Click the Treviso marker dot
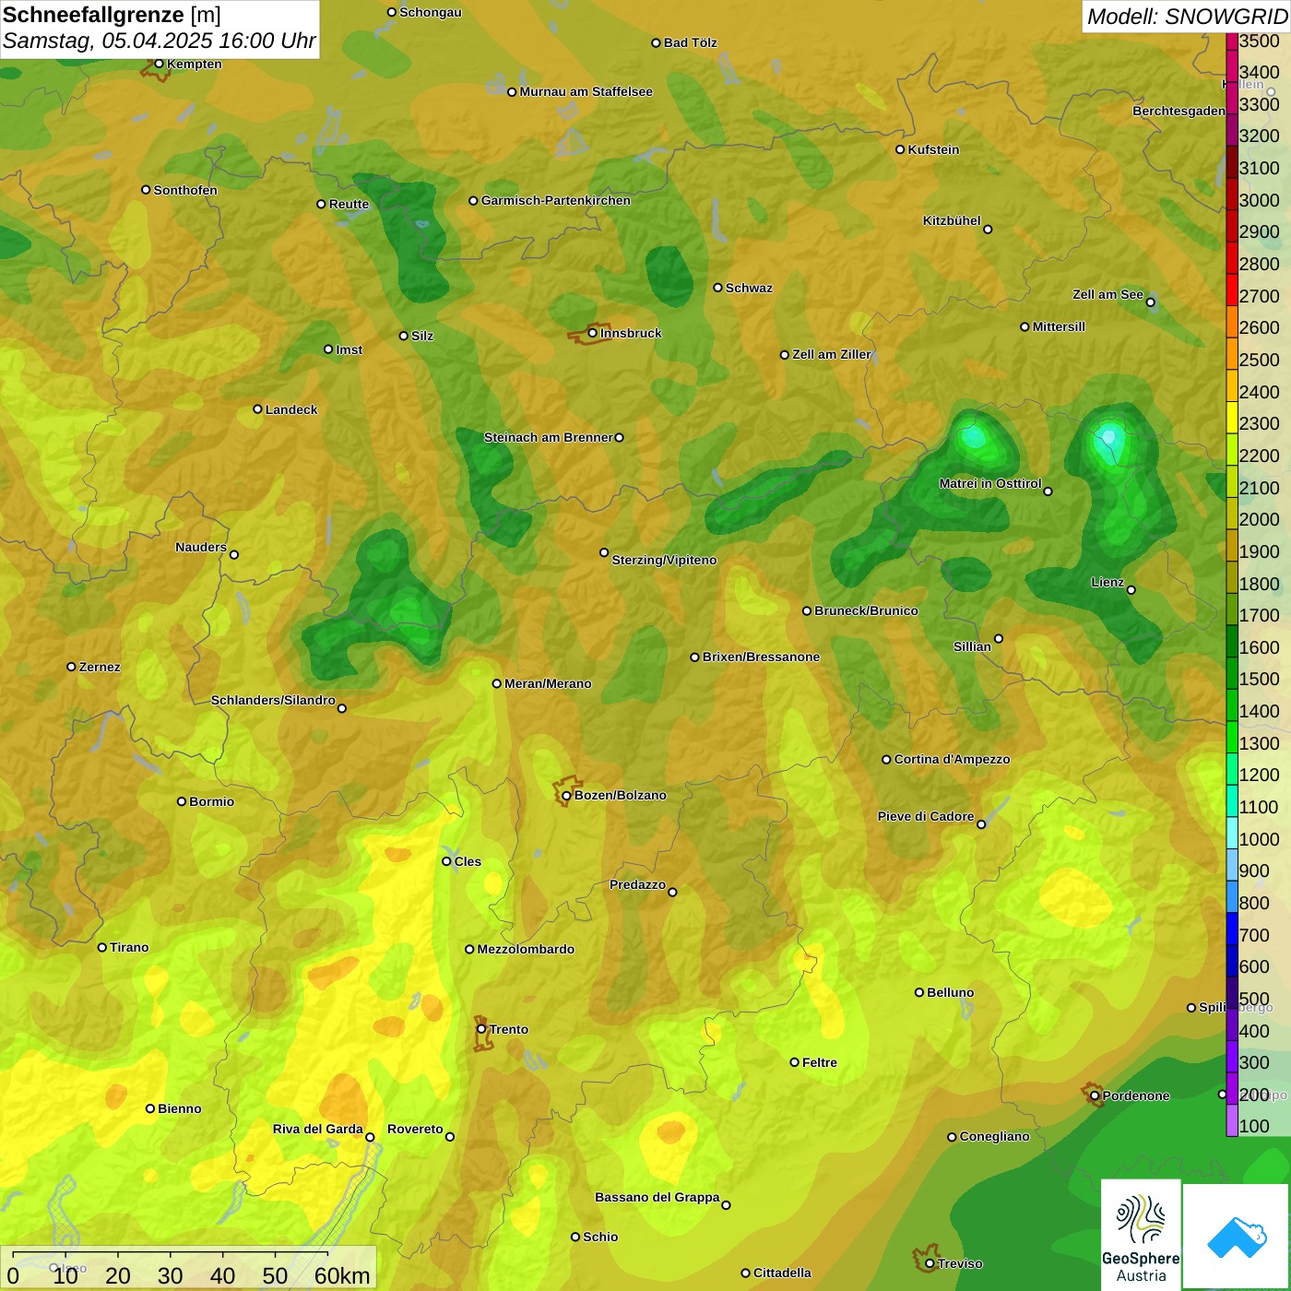Screen dimensions: 1291x1291 click(930, 1264)
